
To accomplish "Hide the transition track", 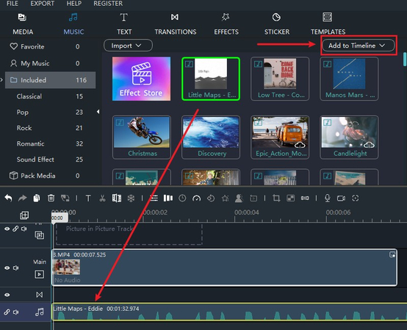I will click(x=7, y=295).
